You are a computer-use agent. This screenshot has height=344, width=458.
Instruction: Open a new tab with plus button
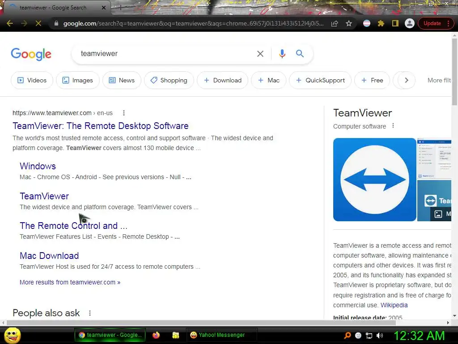point(120,8)
